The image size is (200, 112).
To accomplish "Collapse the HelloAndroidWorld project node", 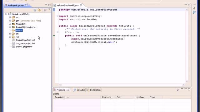I will pyautogui.click(x=6, y=14).
